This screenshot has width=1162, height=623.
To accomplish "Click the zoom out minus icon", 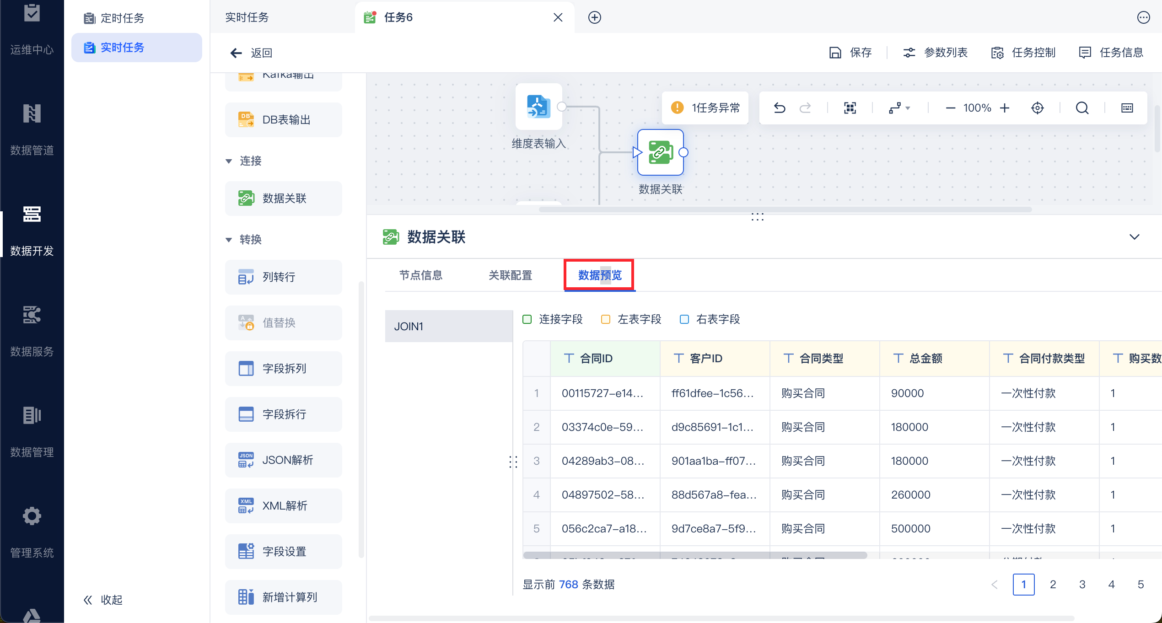I will click(x=950, y=108).
